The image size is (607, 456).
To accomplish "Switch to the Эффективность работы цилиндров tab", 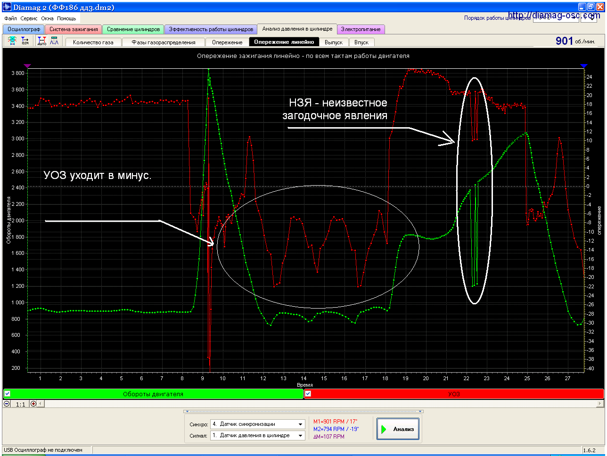I will [211, 29].
